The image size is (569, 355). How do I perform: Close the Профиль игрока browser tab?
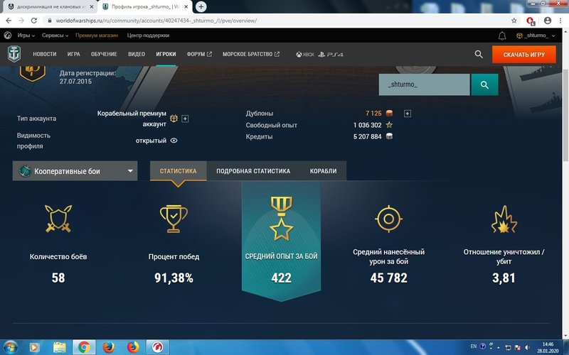point(186,7)
